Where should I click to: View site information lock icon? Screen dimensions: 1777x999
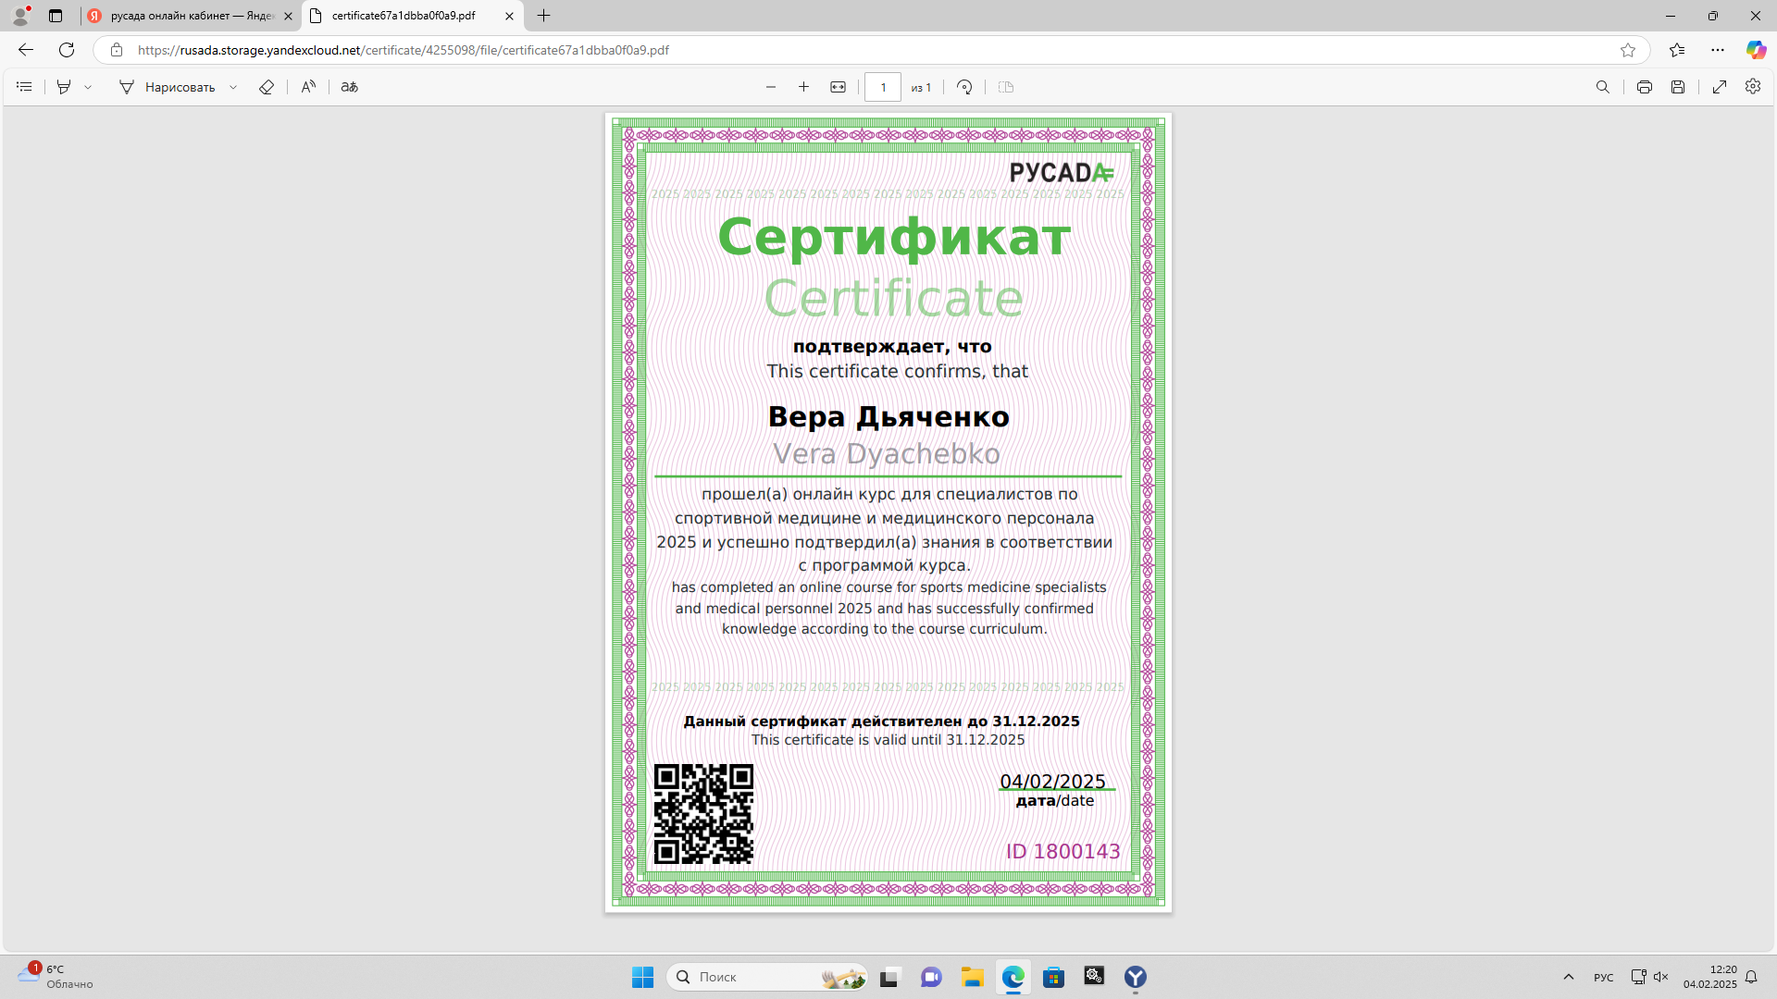click(117, 50)
